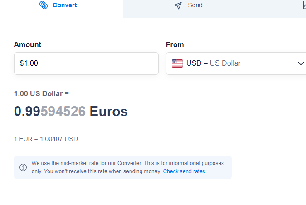The image size is (306, 205).
Task: Follow the Check send rates link
Action: (184, 171)
